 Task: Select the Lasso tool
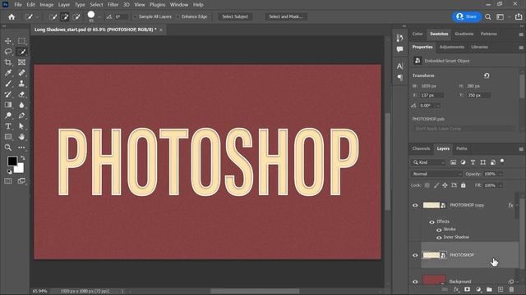point(8,52)
